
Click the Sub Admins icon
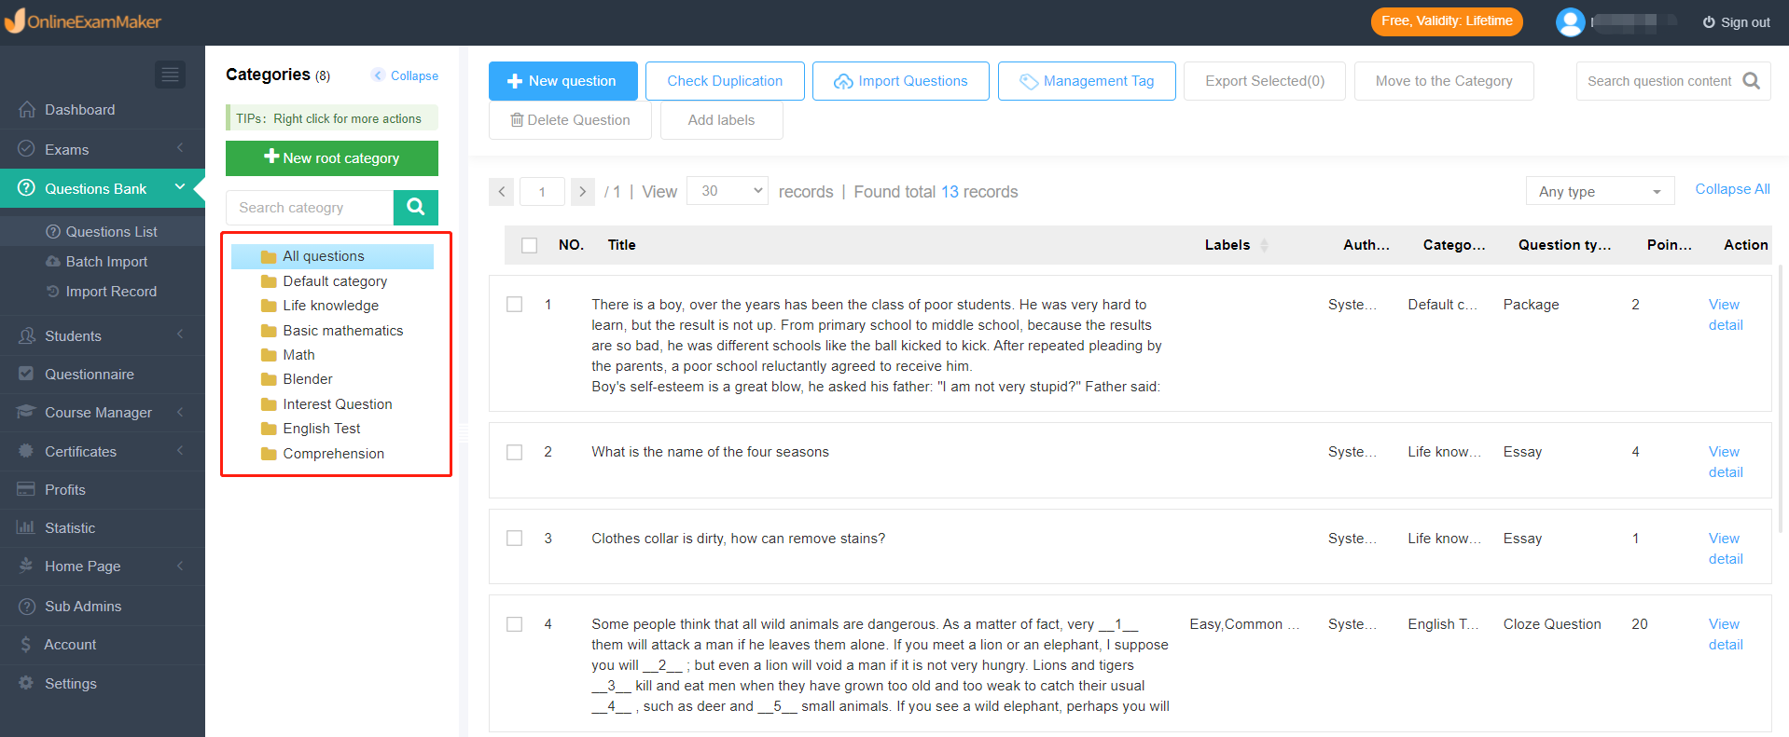27,606
